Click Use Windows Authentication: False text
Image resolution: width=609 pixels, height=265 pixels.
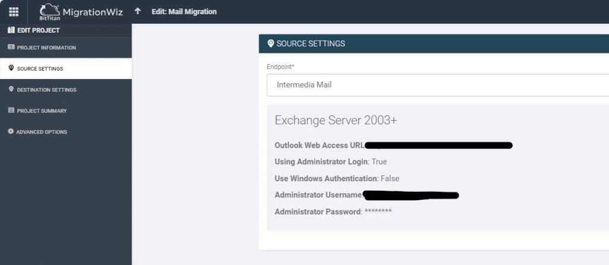(x=337, y=178)
